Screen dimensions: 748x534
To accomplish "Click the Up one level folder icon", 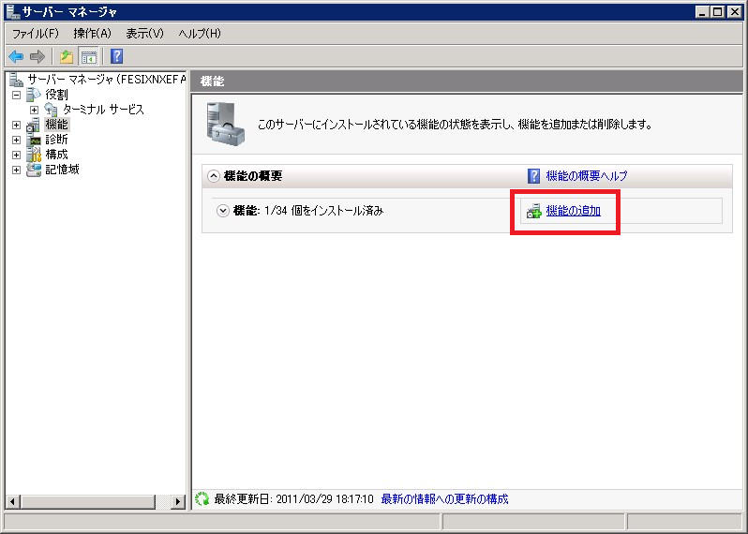I will point(67,56).
